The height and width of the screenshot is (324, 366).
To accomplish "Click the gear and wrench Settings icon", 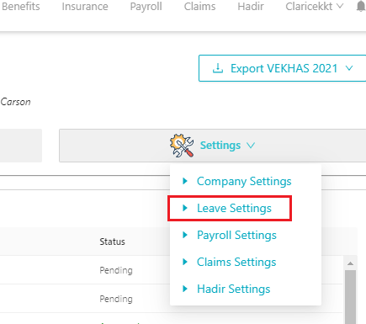I will pyautogui.click(x=182, y=146).
